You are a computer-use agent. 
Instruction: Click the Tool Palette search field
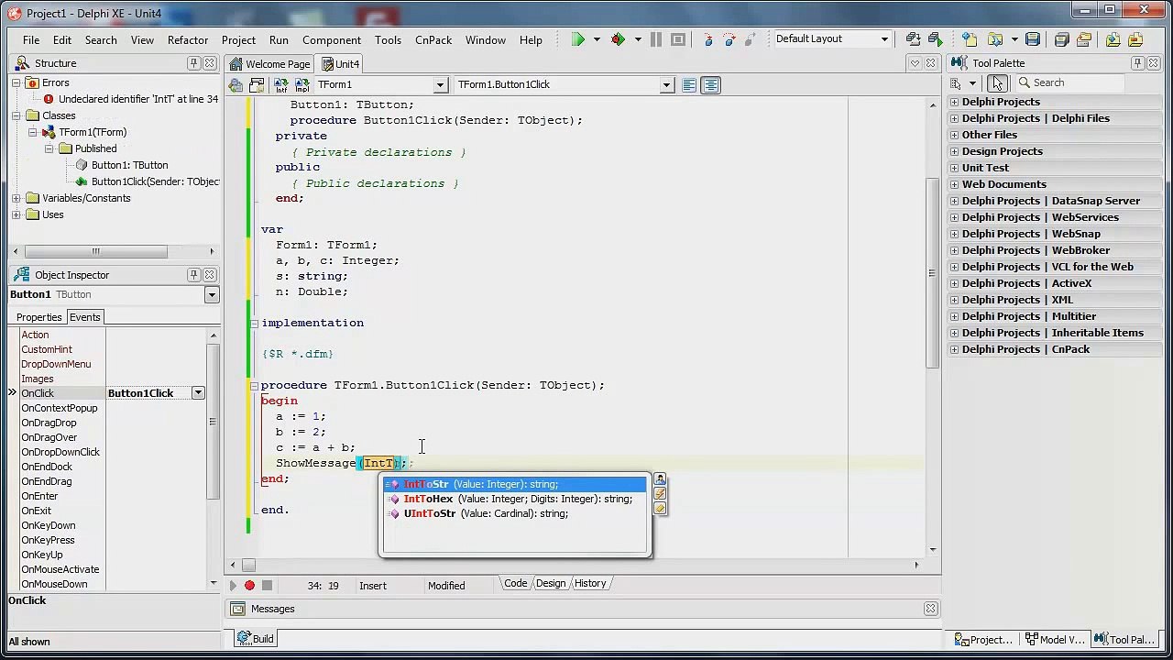[x=1069, y=82]
